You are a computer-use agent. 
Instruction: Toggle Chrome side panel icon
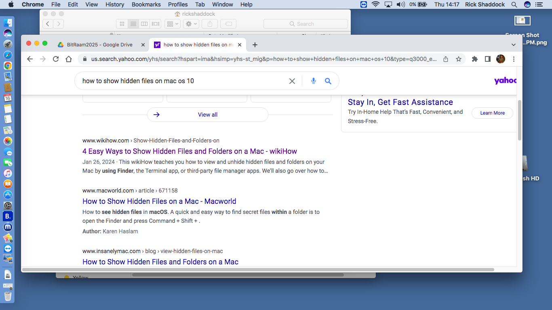coord(488,59)
